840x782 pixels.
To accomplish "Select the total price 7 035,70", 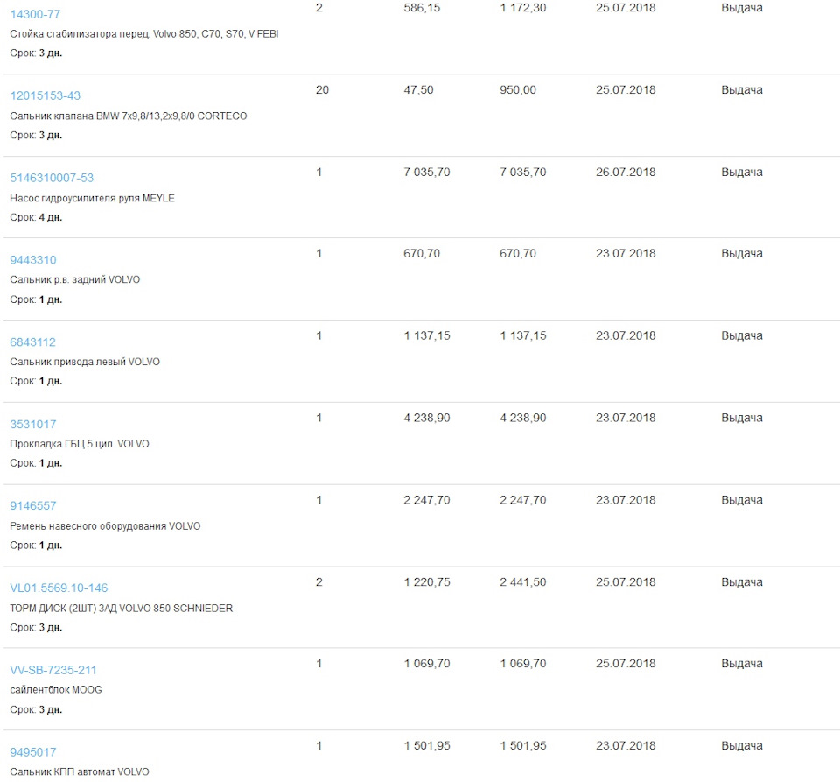I will (x=522, y=173).
